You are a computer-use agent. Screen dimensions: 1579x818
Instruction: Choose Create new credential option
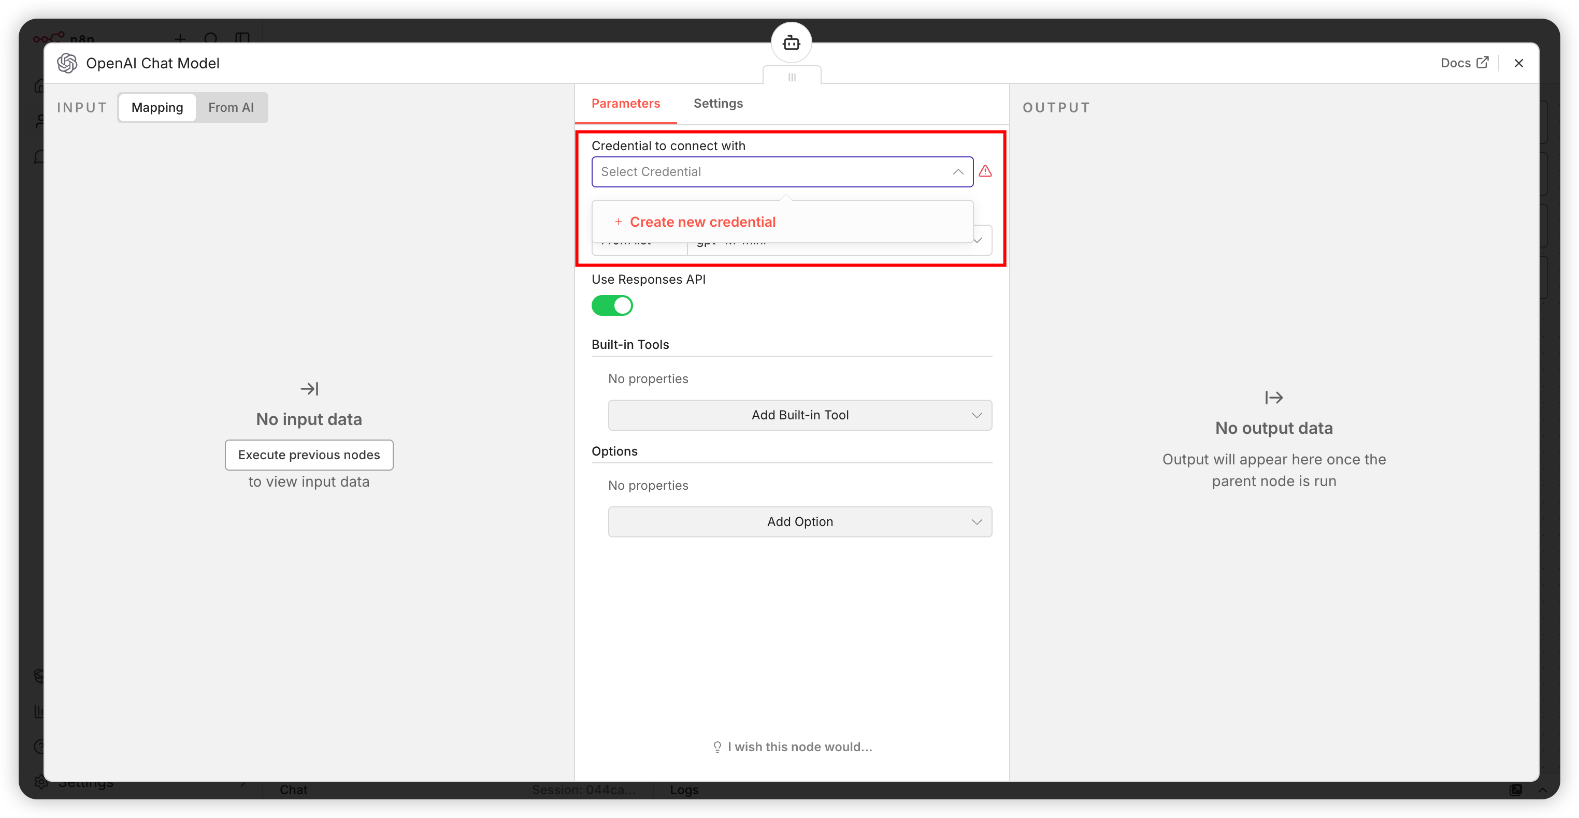coord(702,222)
